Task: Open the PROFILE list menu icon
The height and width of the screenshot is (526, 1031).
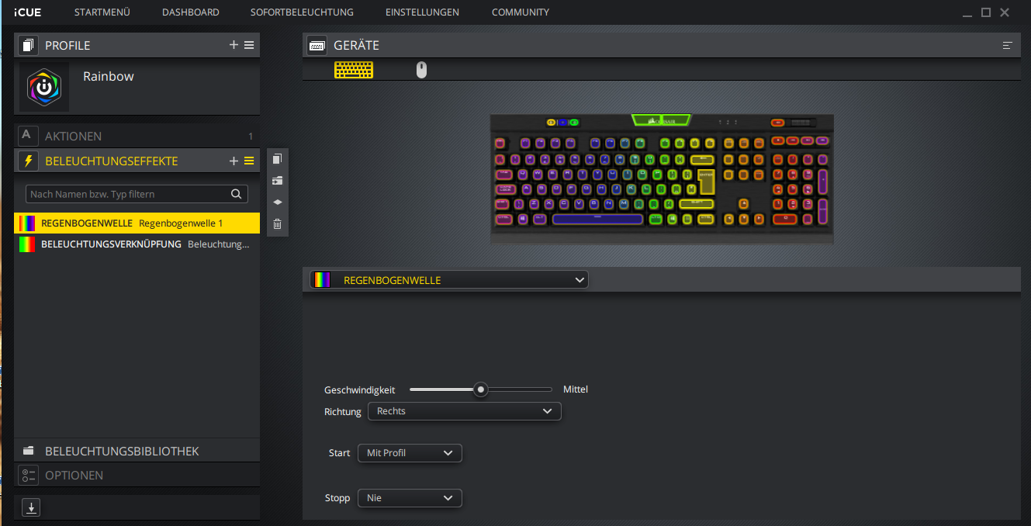Action: (249, 45)
